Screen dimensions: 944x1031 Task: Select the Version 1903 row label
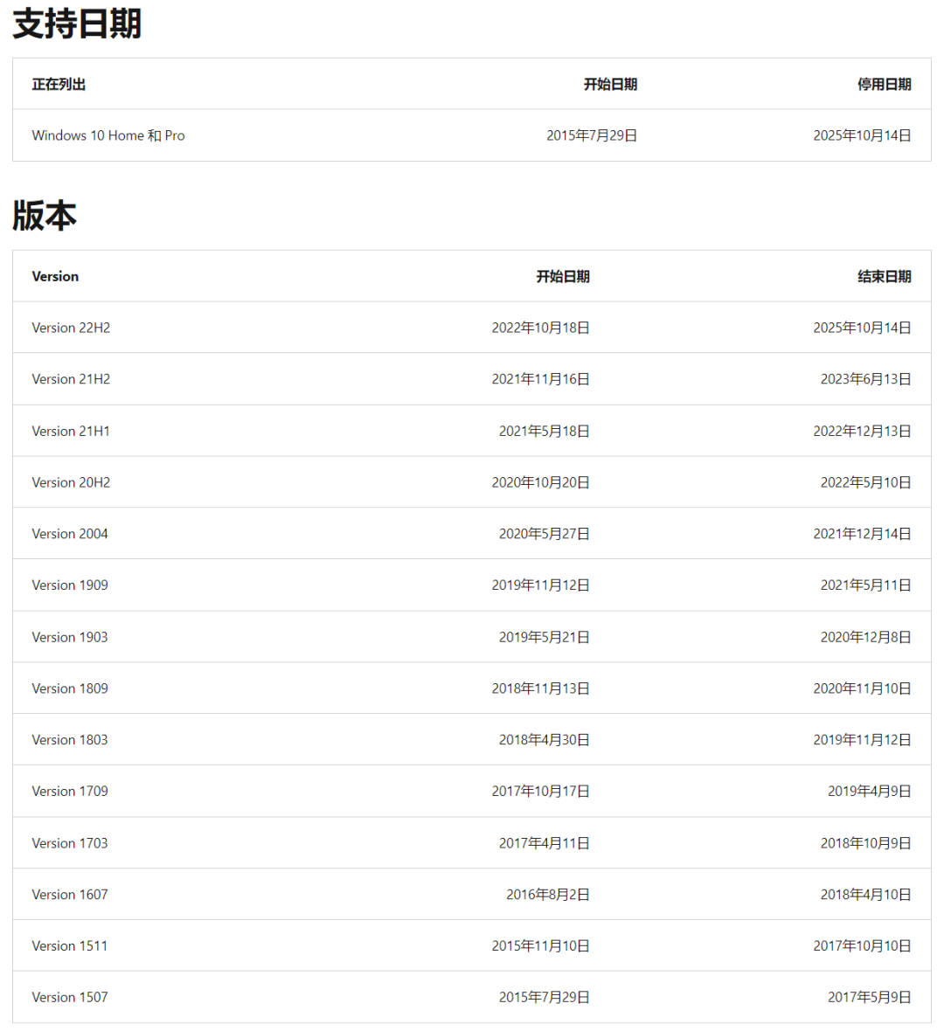[70, 636]
